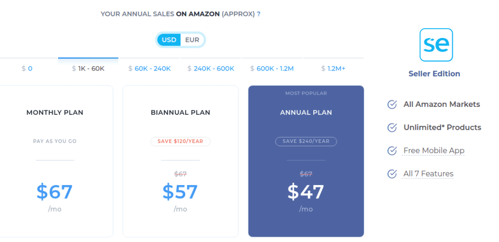Click the question mark help icon after APPROX
Screen dimensions: 499x242
pyautogui.click(x=259, y=14)
